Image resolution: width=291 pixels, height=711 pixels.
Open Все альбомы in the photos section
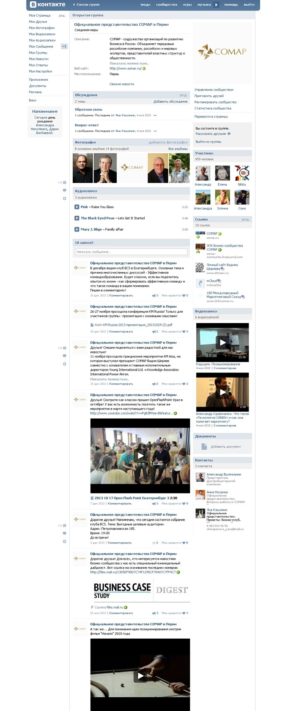pos(178,148)
